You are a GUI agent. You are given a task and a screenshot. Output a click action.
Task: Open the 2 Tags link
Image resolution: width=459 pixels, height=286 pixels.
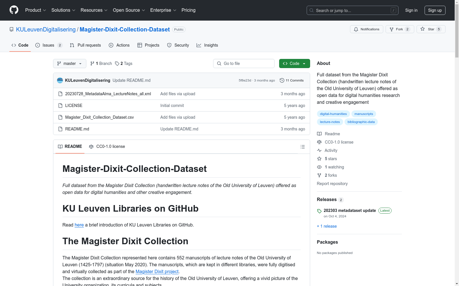[124, 63]
